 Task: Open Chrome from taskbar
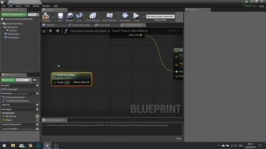tap(30, 146)
